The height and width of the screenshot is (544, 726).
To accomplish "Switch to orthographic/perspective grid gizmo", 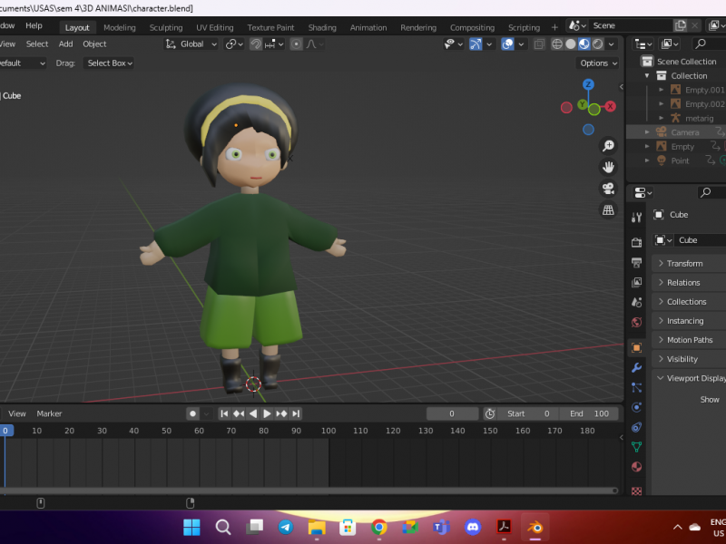I will pos(608,210).
